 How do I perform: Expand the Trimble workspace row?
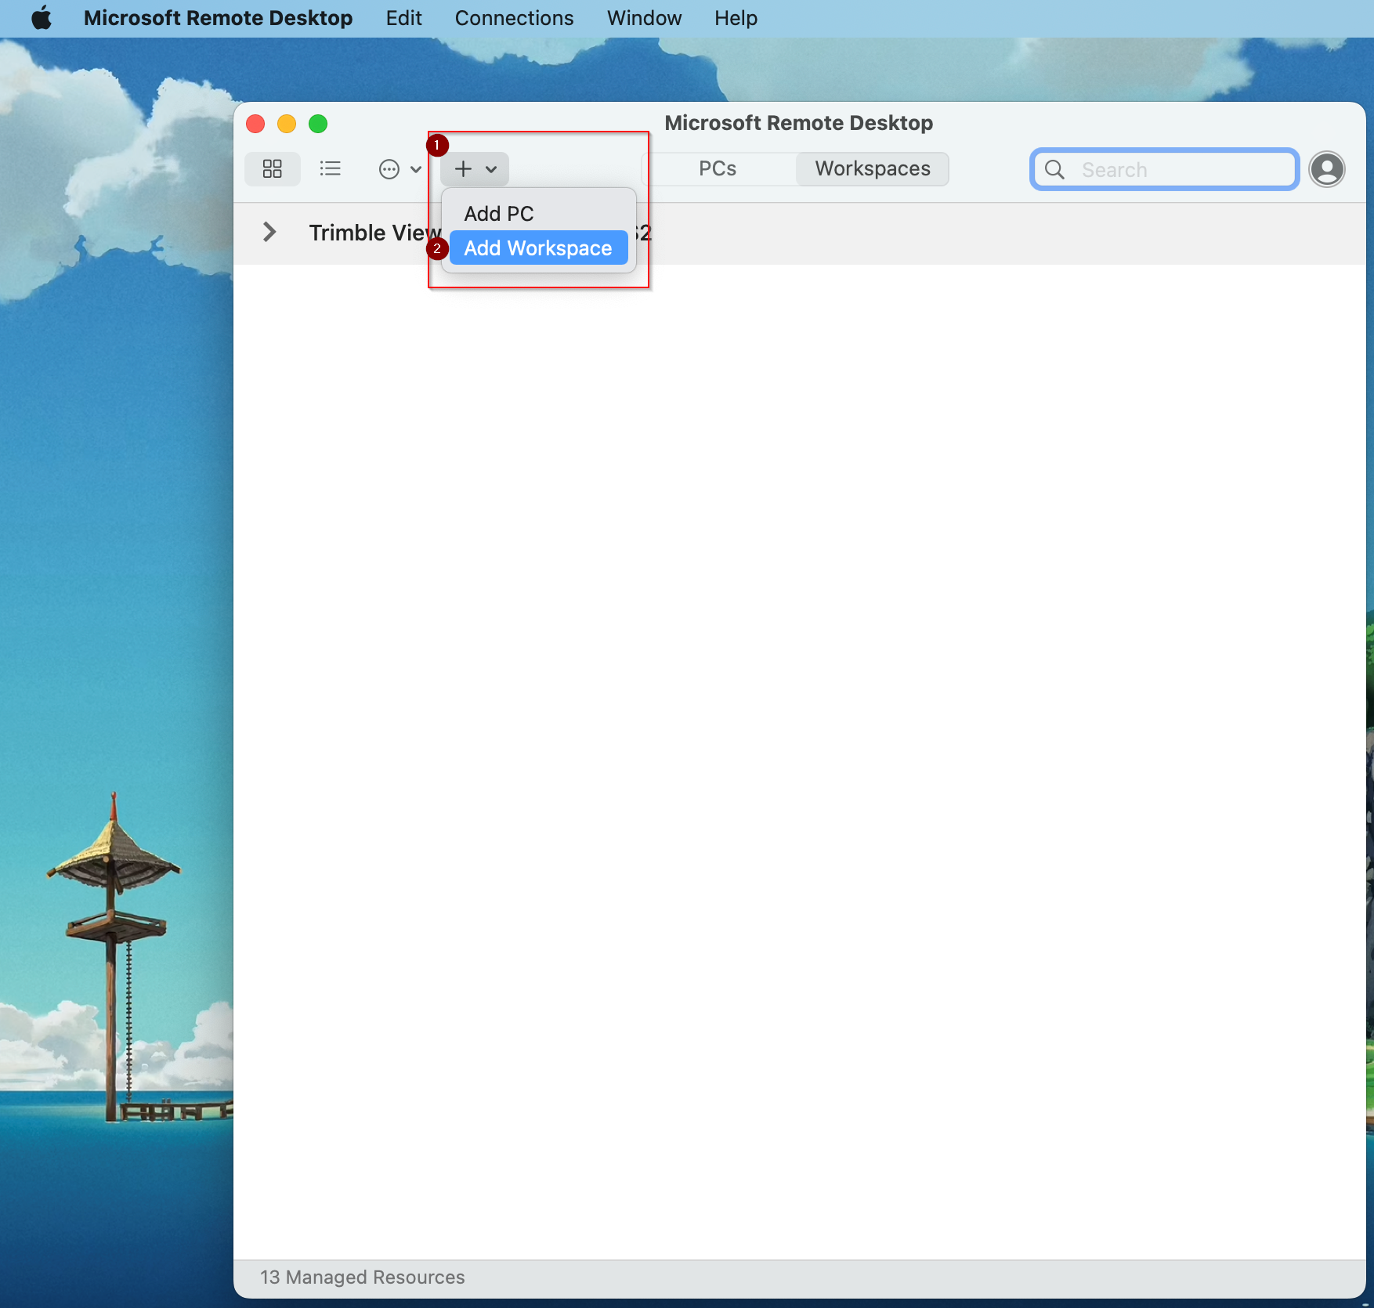[269, 233]
